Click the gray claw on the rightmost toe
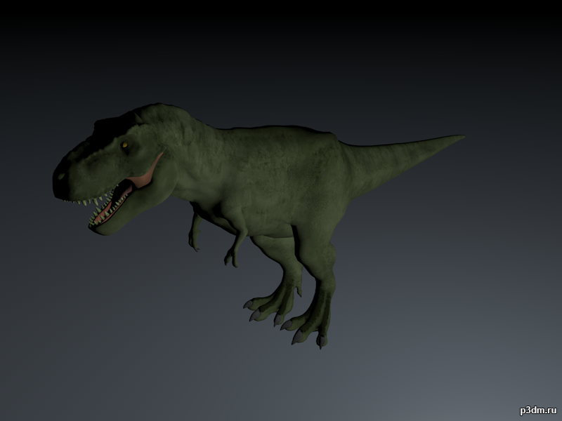Viewport: 562px width, 421px height. (321, 341)
